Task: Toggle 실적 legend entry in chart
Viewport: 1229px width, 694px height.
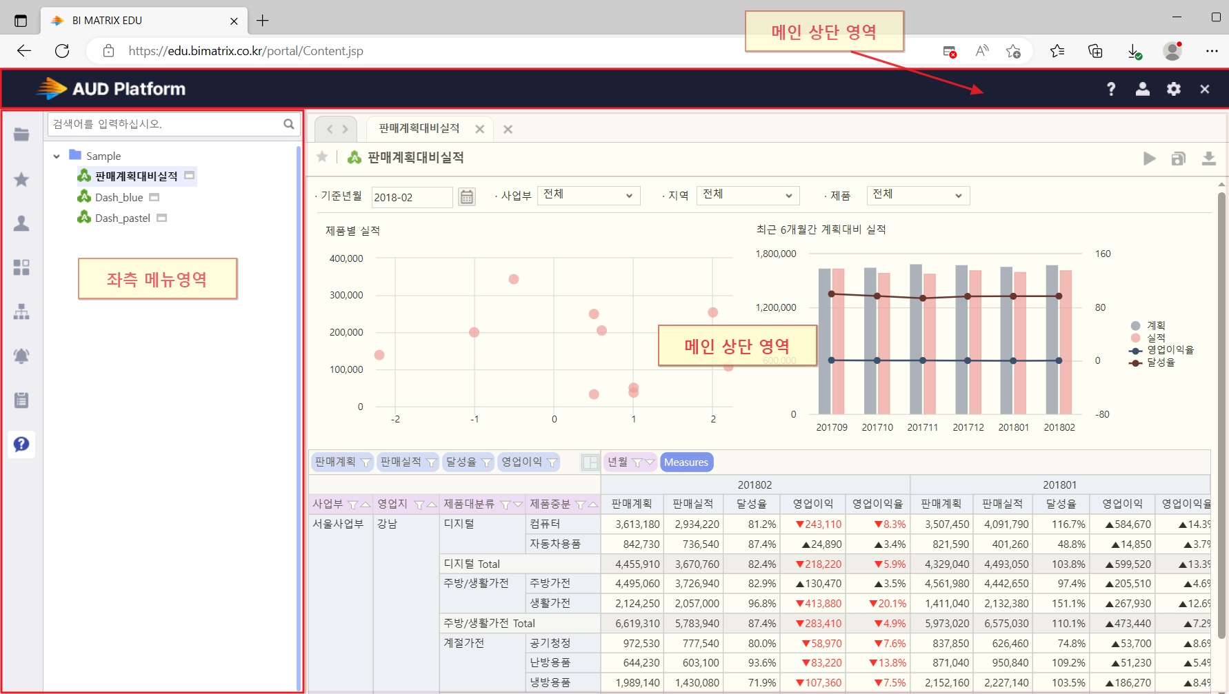Action: click(x=1148, y=338)
